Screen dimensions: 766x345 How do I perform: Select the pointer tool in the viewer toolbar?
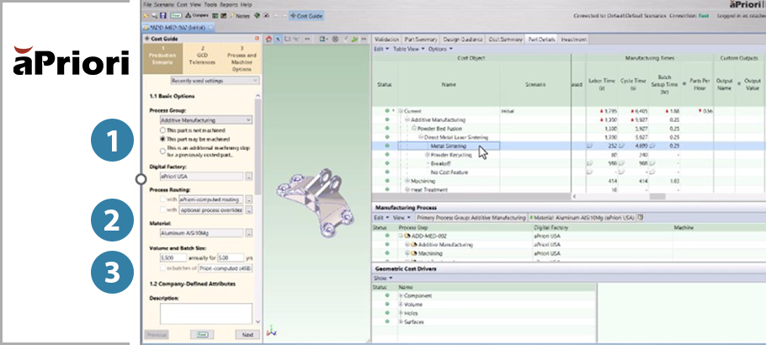(278, 39)
